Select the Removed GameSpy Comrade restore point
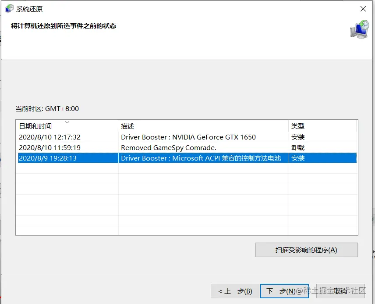Viewport: 375px width, 304px height. tap(166, 147)
